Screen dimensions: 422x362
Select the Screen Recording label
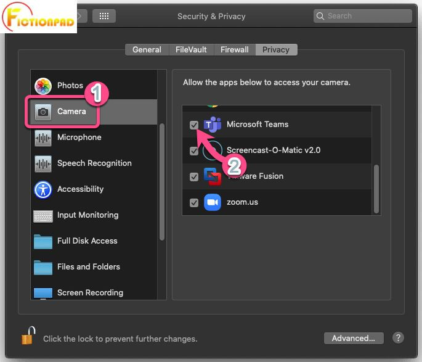tap(91, 293)
